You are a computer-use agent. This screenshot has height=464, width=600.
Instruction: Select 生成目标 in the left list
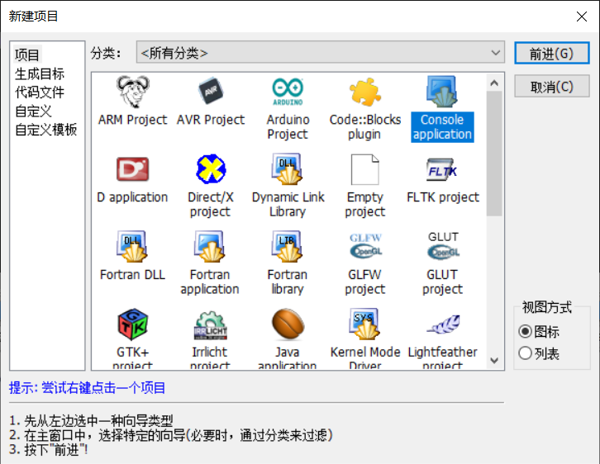coord(39,74)
